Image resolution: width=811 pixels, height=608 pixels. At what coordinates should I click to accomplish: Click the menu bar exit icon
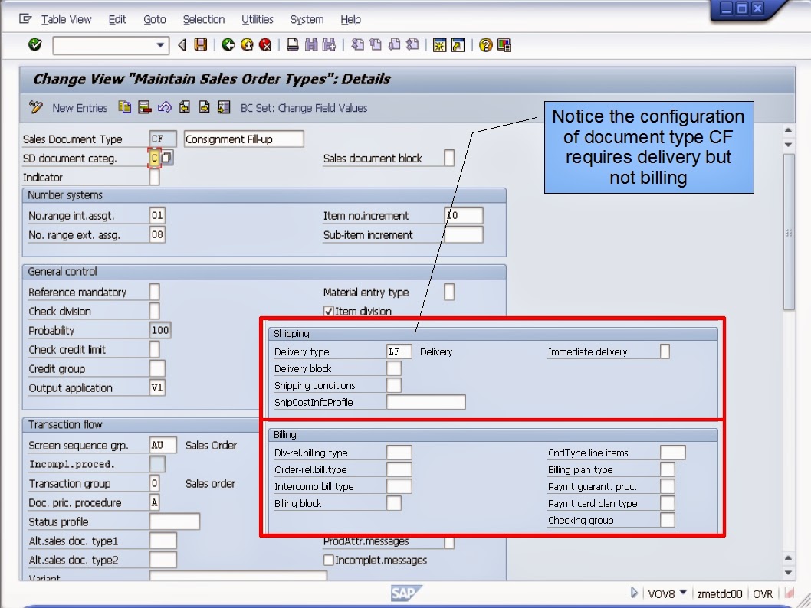tap(25, 19)
